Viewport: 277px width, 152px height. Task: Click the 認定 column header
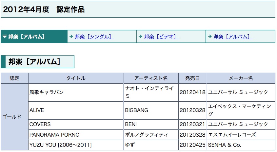14,78
